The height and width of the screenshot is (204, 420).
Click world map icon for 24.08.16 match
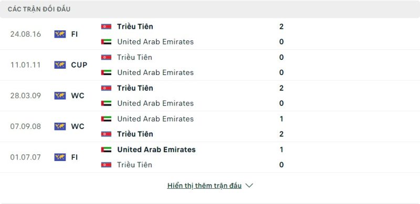60,34
